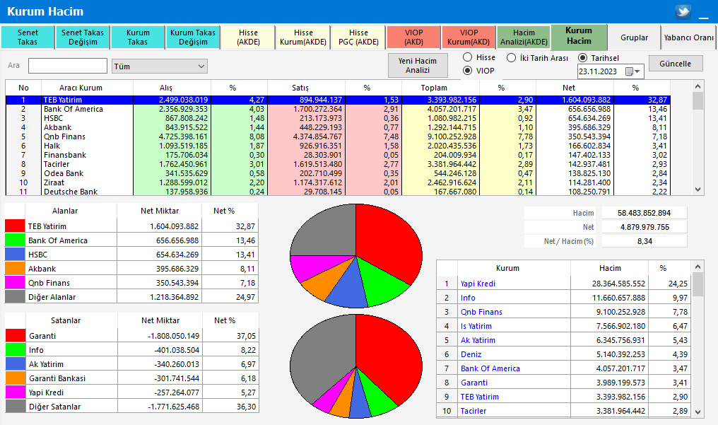Select the Hisse PGÇ (AKDE) tab
The height and width of the screenshot is (425, 718).
tap(358, 37)
